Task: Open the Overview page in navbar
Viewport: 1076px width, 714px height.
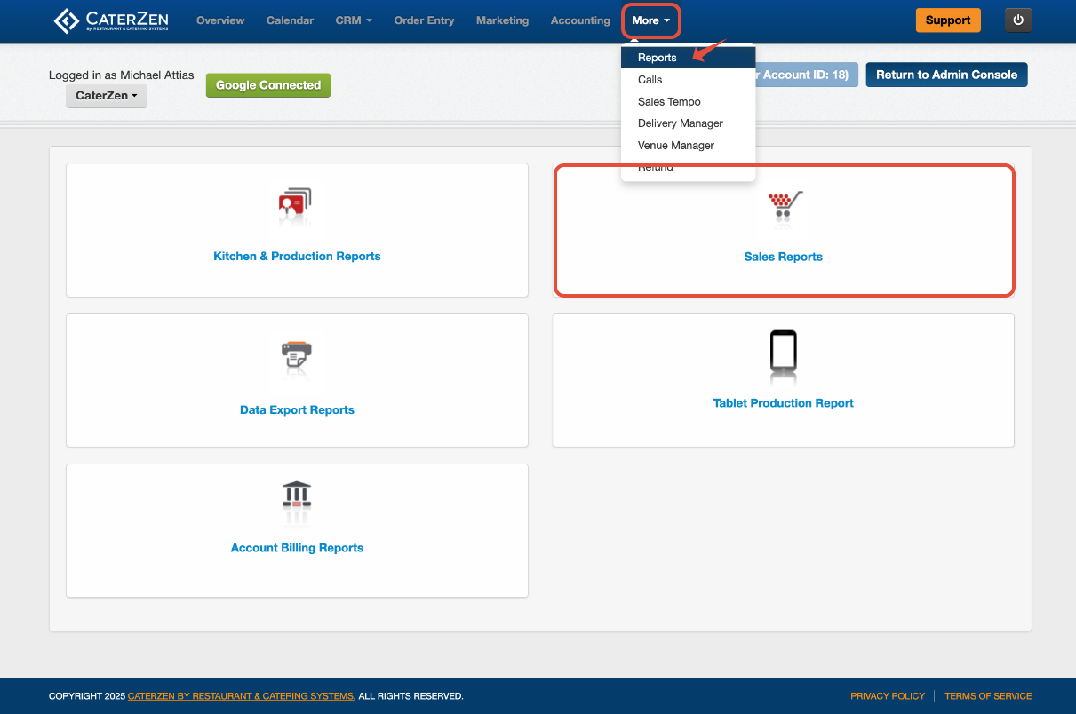Action: [220, 20]
